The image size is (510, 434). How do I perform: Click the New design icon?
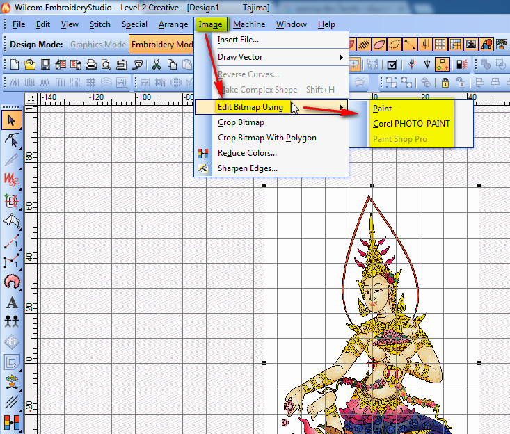pyautogui.click(x=15, y=65)
